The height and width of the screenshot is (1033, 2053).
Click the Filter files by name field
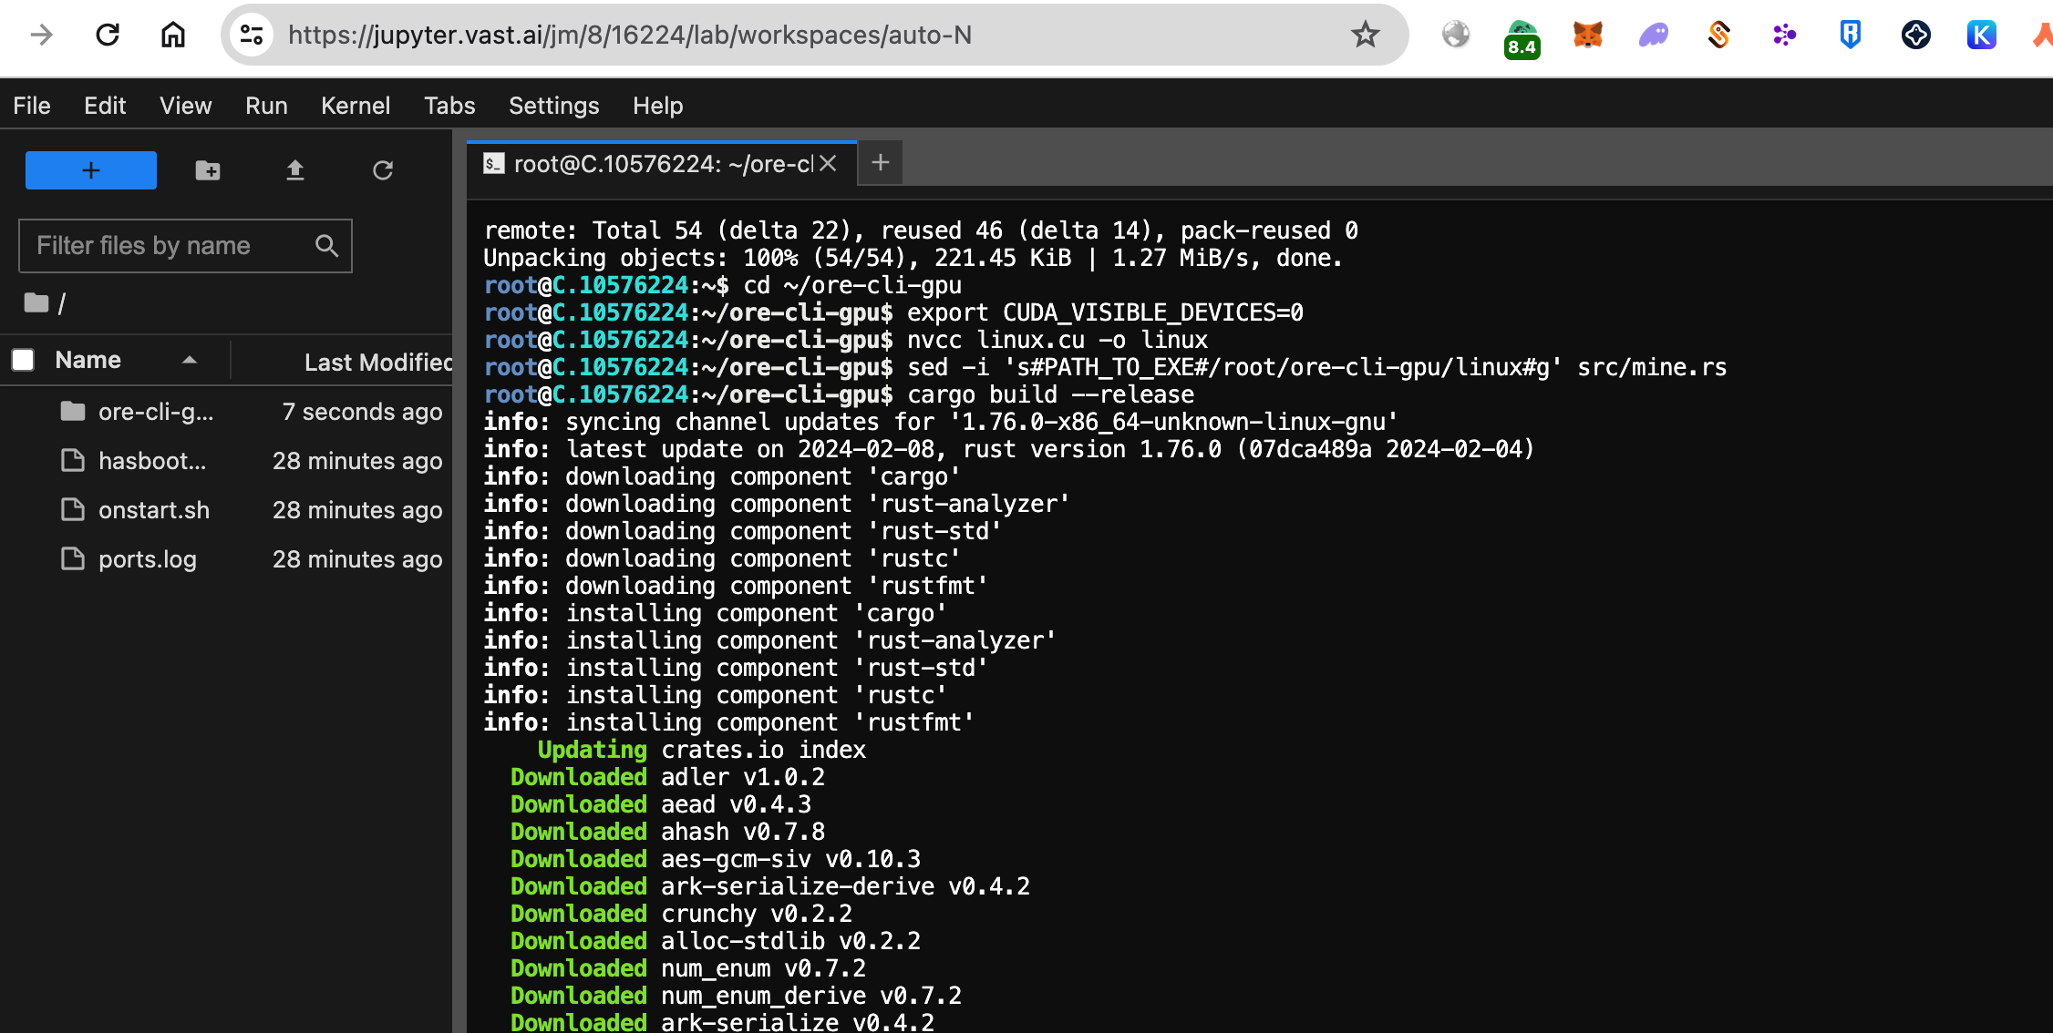pyautogui.click(x=169, y=246)
